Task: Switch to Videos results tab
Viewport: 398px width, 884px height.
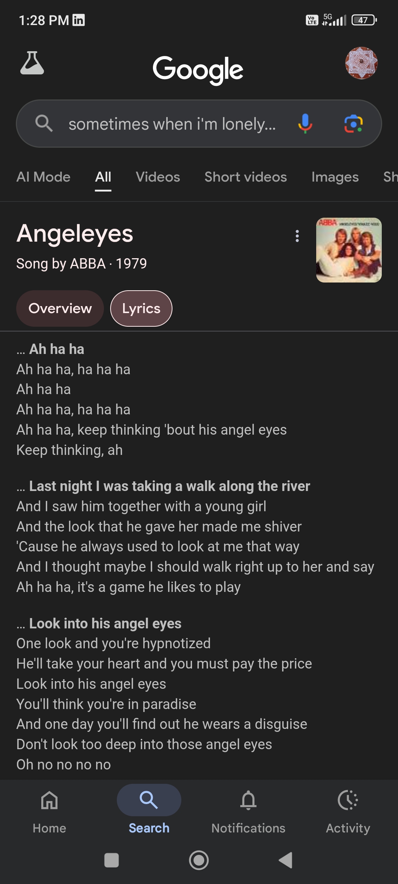Action: point(158,177)
